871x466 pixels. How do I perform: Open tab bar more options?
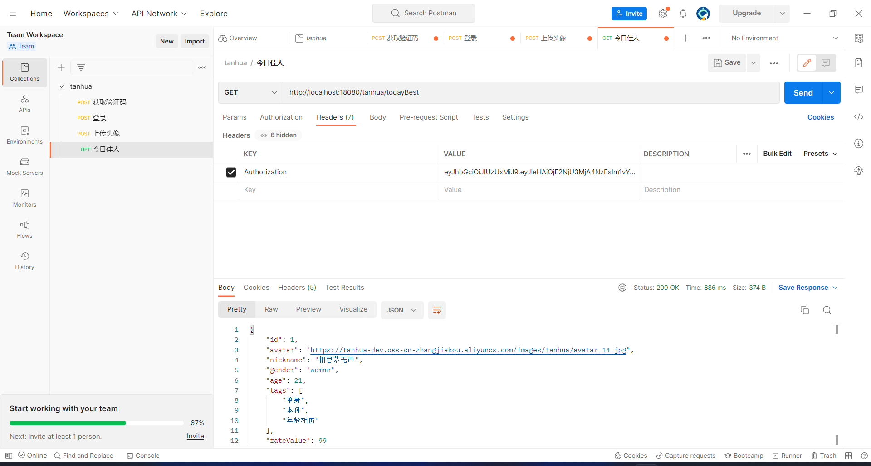click(706, 38)
